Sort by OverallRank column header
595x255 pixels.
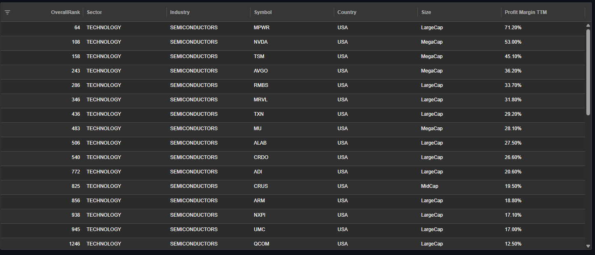(66, 12)
